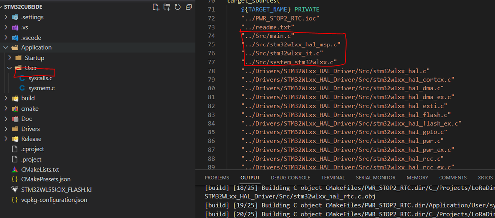Expand the .vs folder
495x218 pixels.
coord(6,27)
